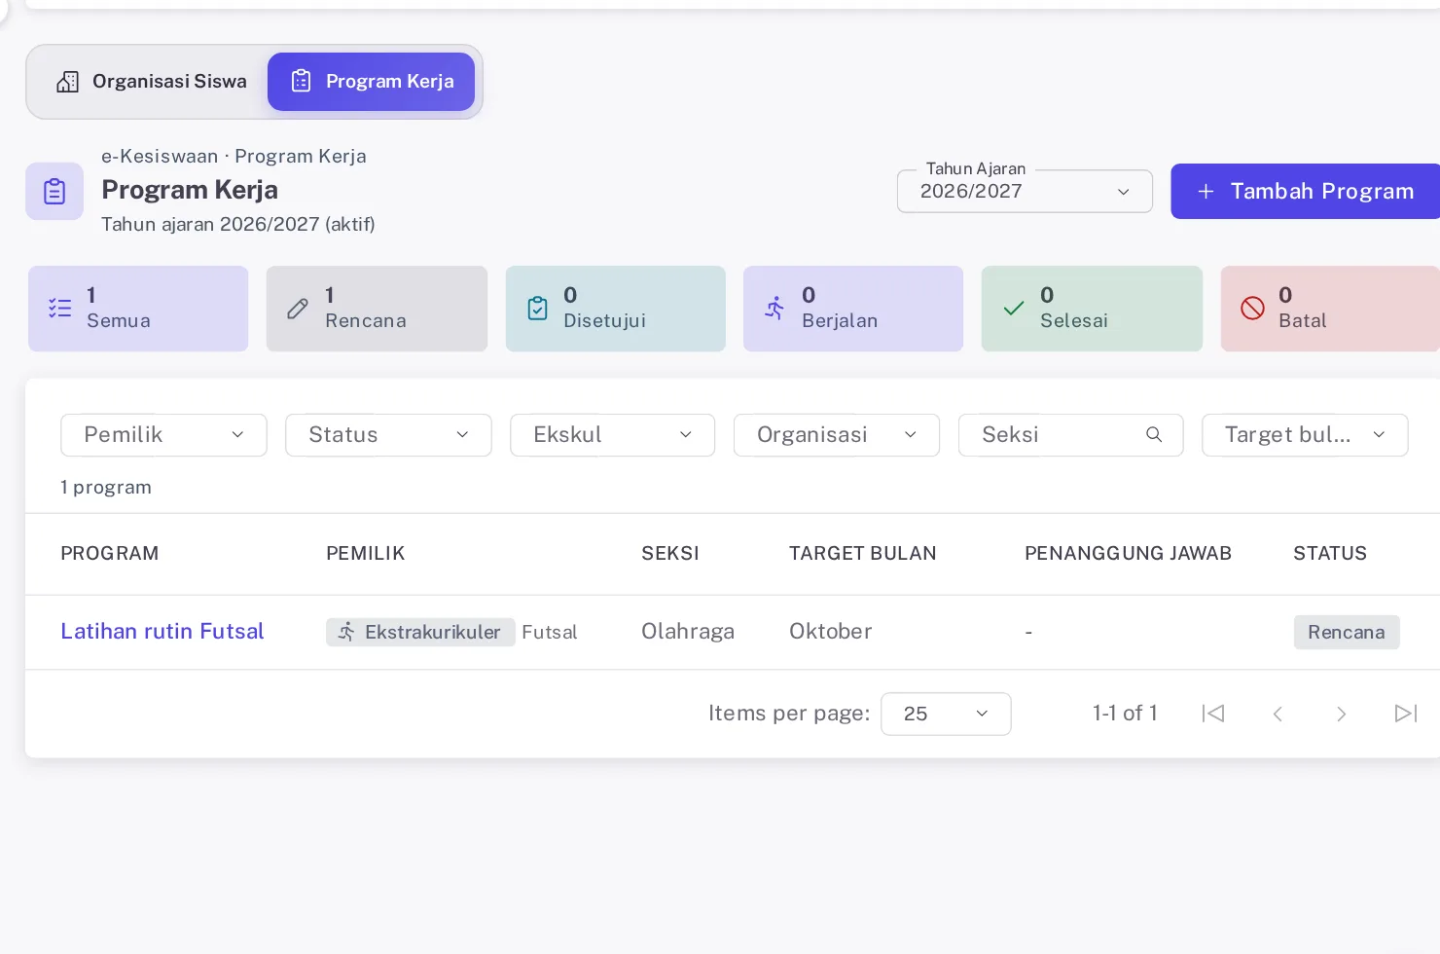Click the Program Kerja clipboard header icon
The height and width of the screenshot is (954, 1440).
tap(54, 191)
